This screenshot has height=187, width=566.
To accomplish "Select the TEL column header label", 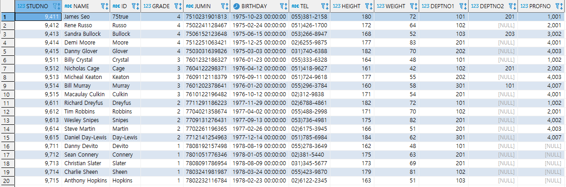I will click(x=304, y=7).
